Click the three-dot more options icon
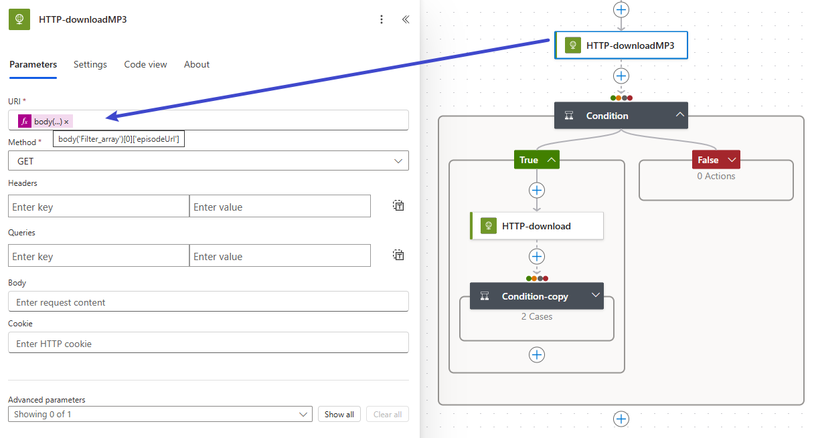The height and width of the screenshot is (438, 814). coord(382,19)
